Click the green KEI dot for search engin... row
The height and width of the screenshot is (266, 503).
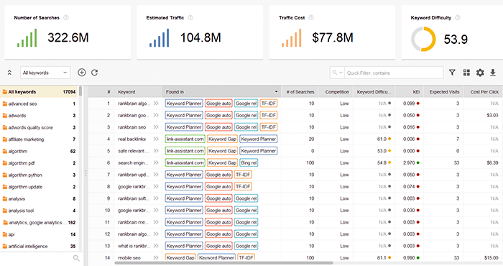coord(418,162)
